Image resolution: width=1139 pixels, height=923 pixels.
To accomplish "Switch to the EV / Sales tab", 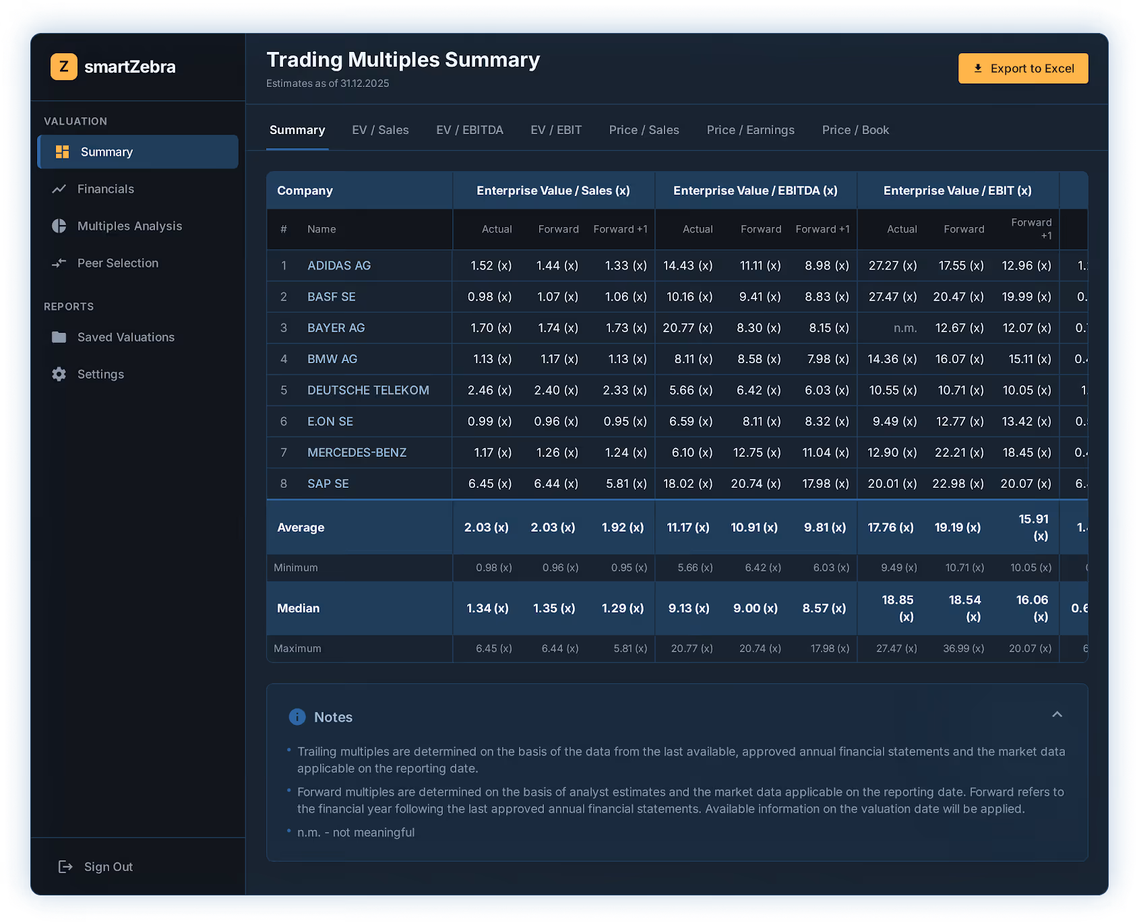I will coord(380,130).
